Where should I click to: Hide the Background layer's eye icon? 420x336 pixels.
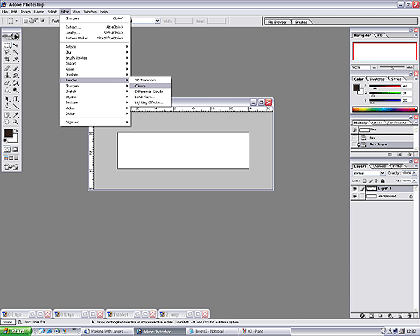click(x=354, y=197)
